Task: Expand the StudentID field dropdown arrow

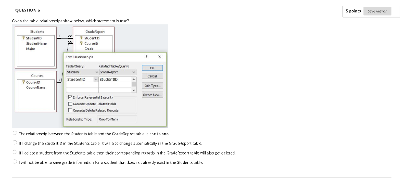Action: click(x=96, y=80)
